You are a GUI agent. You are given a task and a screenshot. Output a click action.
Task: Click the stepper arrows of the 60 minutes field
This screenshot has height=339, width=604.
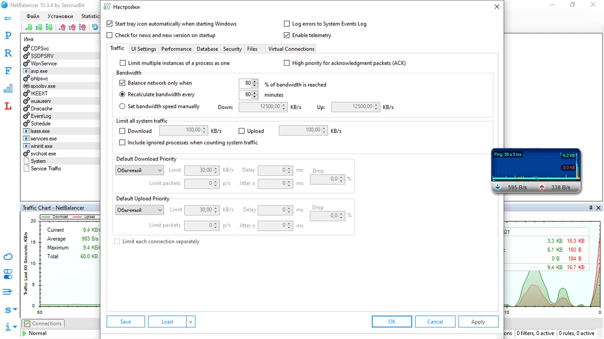point(255,94)
